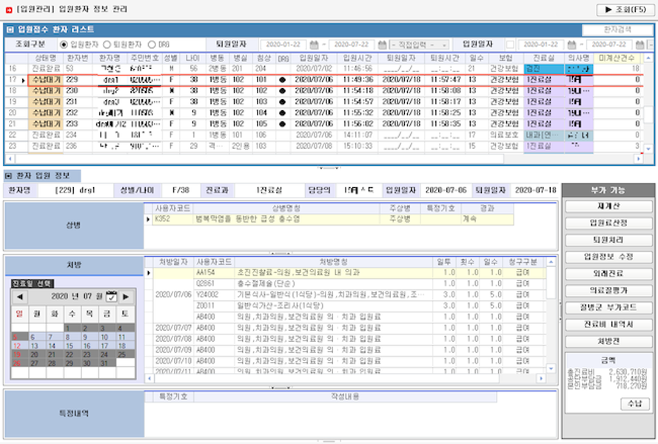Open the 퇴원일자 start date calendar picker

(314, 44)
